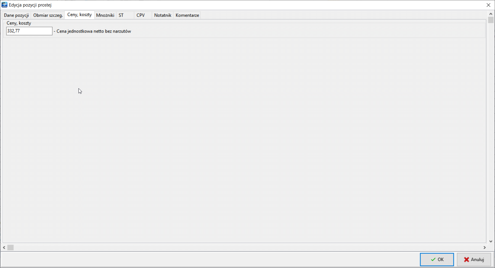Click the horizontal scrollbar right arrow
Viewport: 495px width, 268px height.
(485, 248)
